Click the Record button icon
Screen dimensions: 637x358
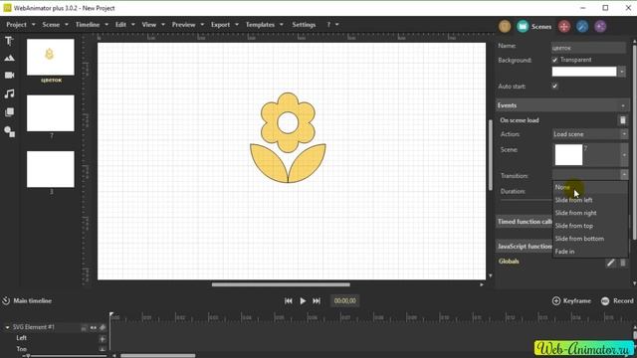pyautogui.click(x=605, y=300)
